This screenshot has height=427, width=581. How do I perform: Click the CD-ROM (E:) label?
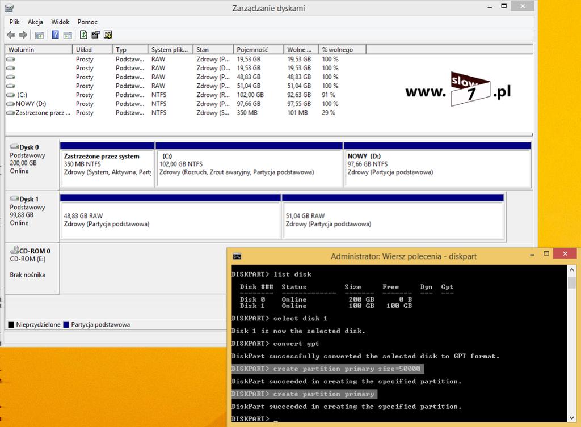tap(28, 259)
